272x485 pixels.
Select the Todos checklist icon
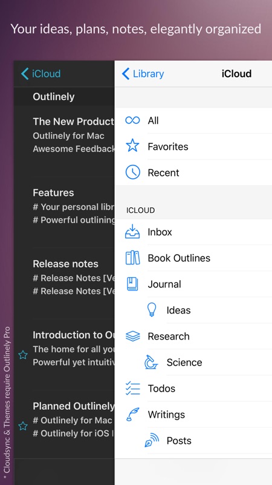[132, 388]
